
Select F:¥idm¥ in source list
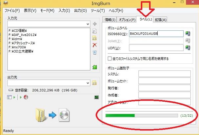coord(15,39)
